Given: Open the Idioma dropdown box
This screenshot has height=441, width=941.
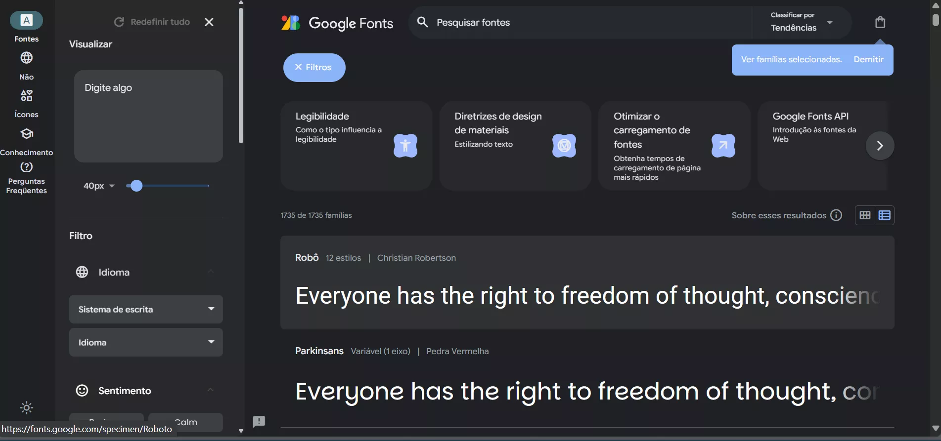Looking at the screenshot, I should [x=146, y=342].
